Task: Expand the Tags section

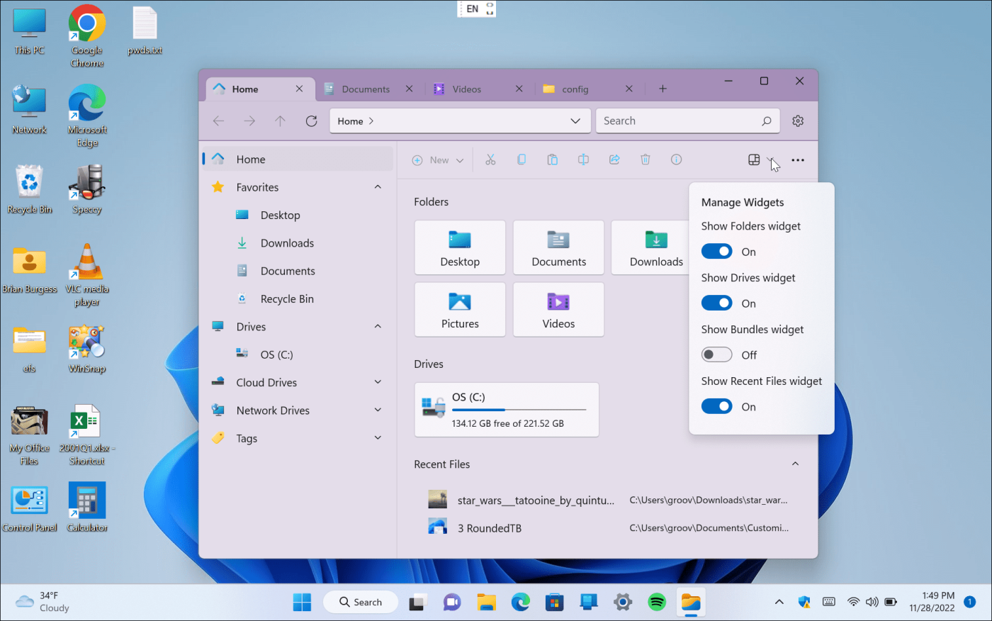Action: [x=378, y=438]
